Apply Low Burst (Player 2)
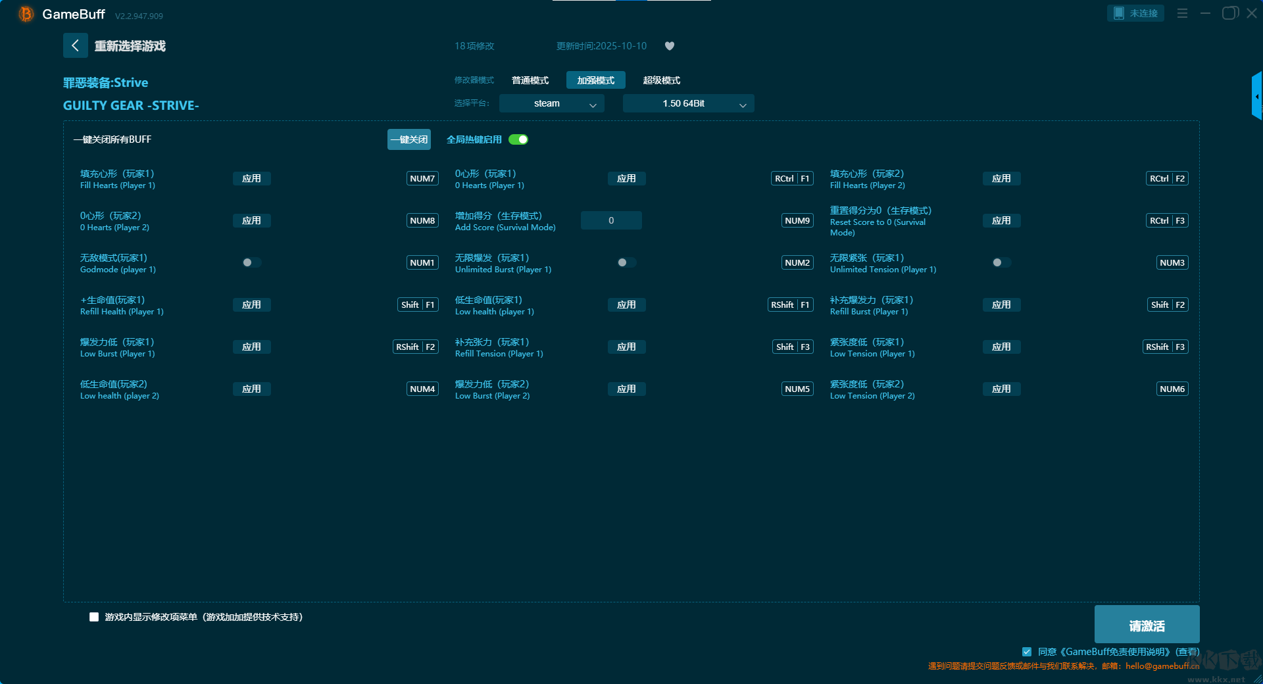The height and width of the screenshot is (684, 1263). 626,389
